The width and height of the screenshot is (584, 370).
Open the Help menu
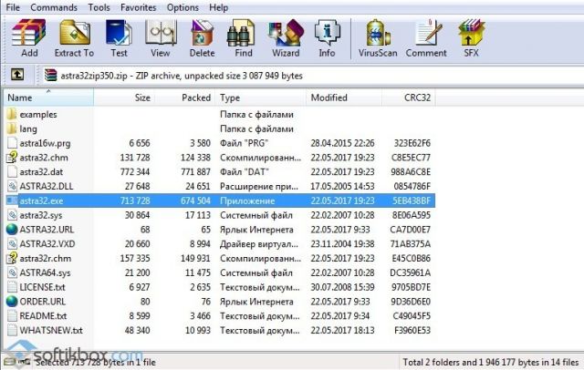tap(219, 7)
